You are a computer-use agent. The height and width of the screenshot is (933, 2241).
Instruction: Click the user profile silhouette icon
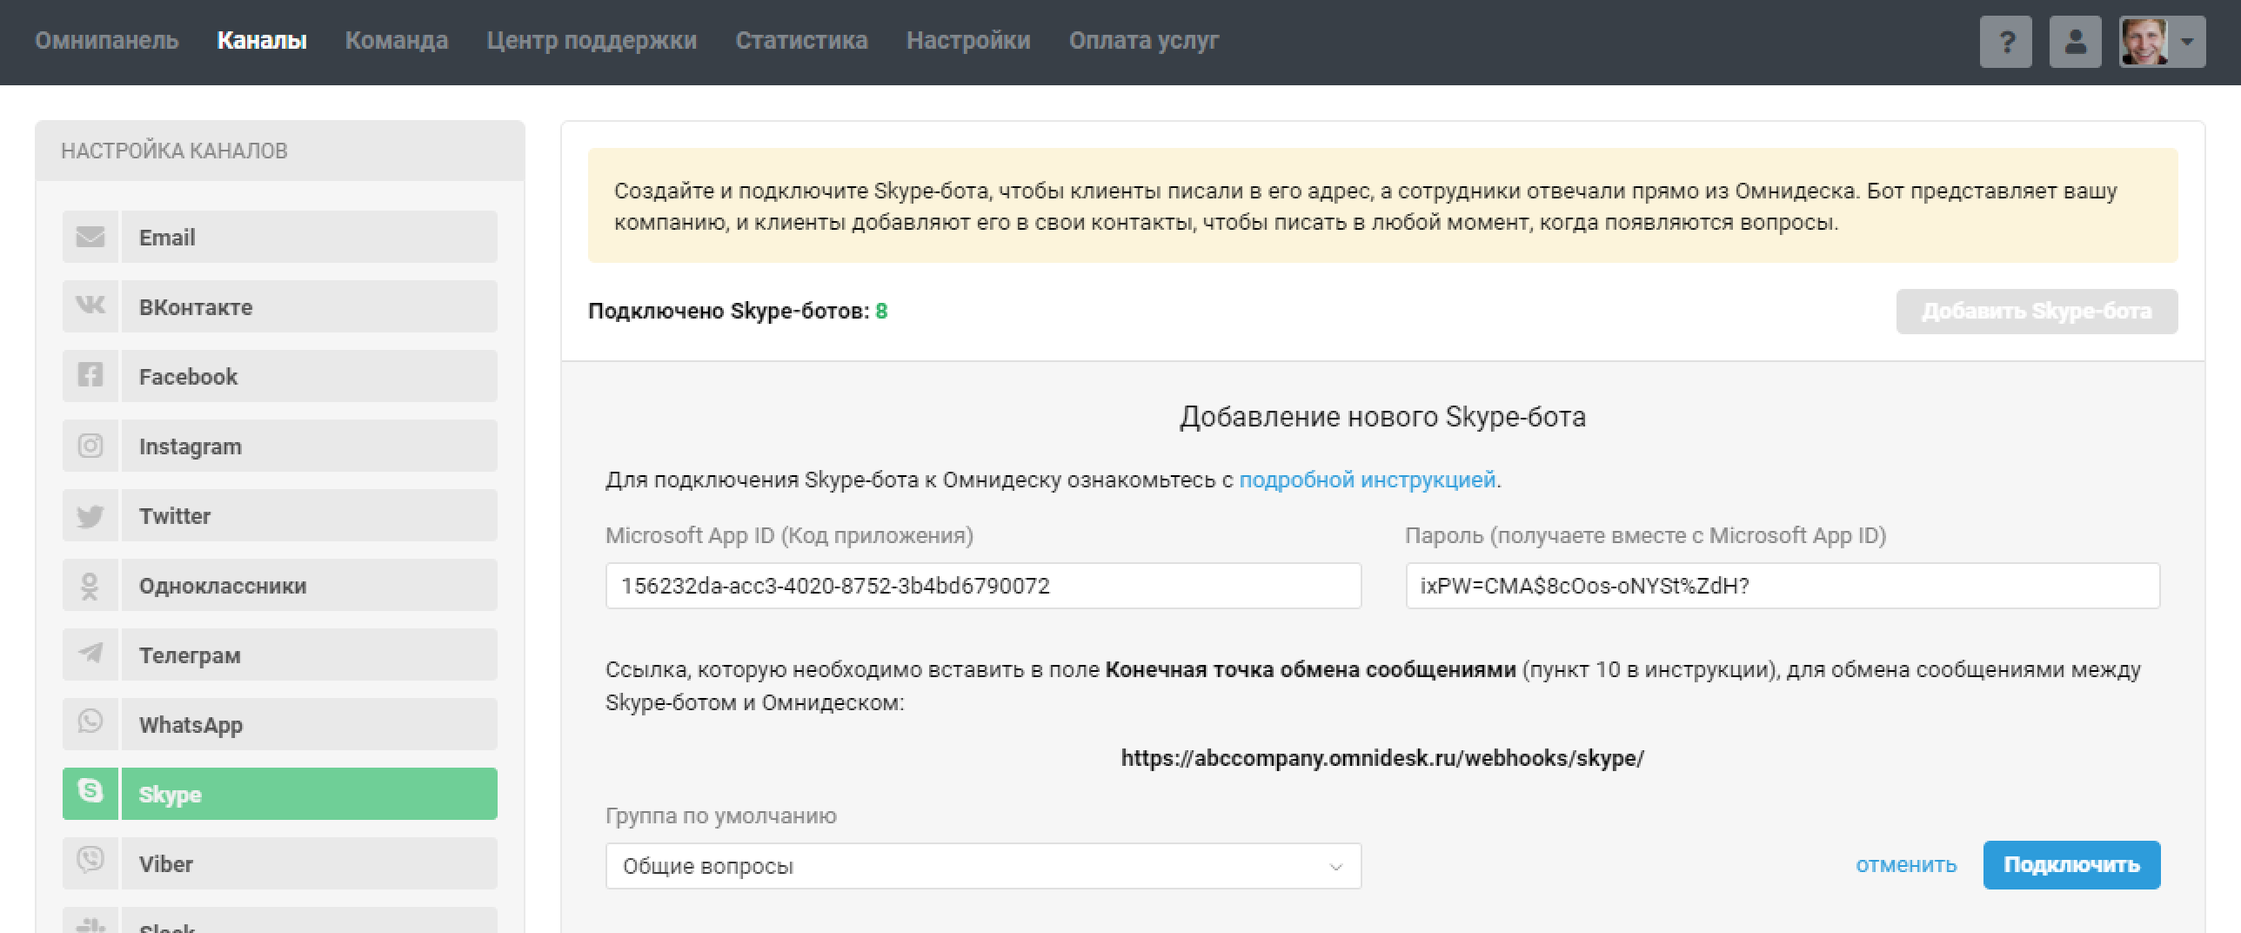point(2076,42)
